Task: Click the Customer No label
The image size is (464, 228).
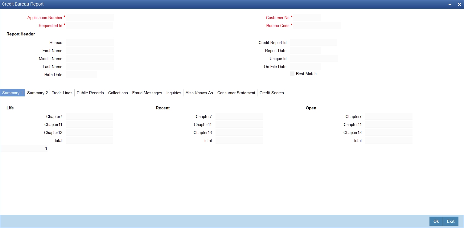Action: click(277, 18)
